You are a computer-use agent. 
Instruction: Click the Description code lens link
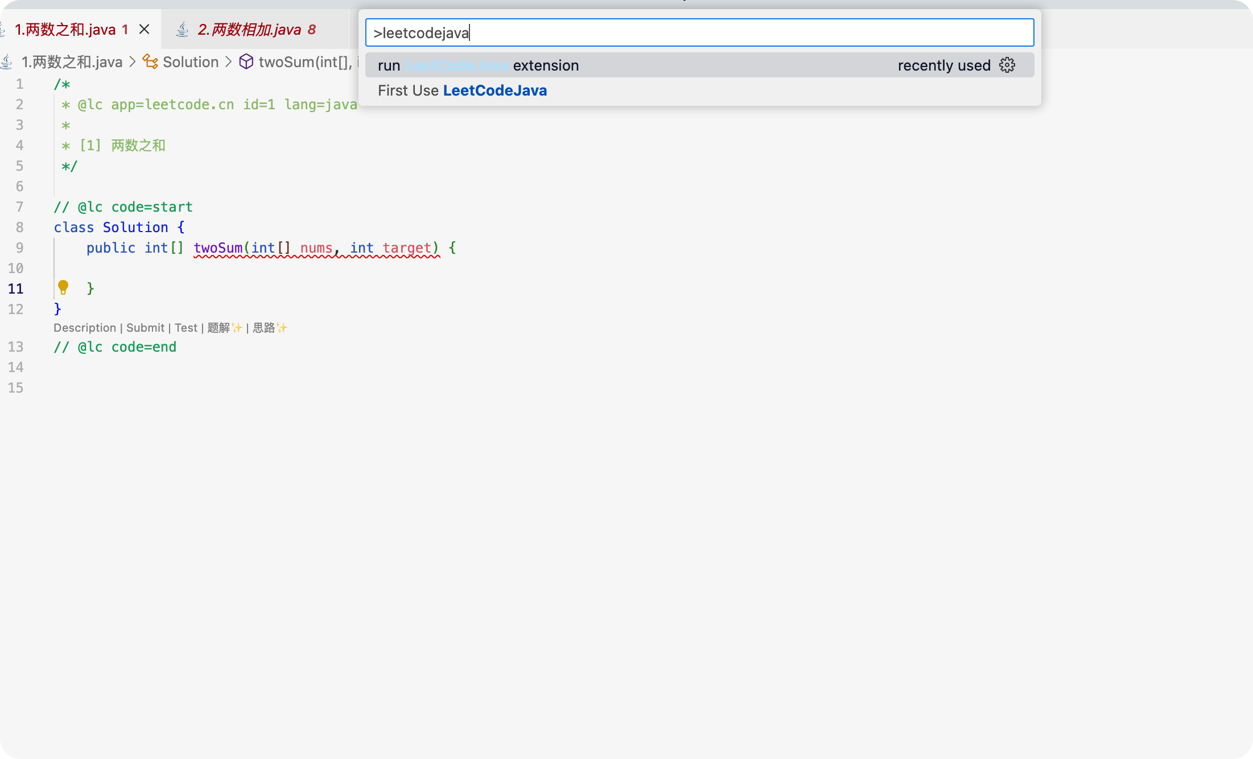point(85,328)
